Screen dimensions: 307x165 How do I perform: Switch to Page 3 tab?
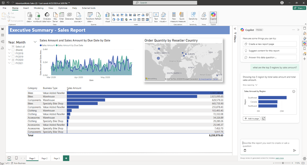click(x=57, y=158)
